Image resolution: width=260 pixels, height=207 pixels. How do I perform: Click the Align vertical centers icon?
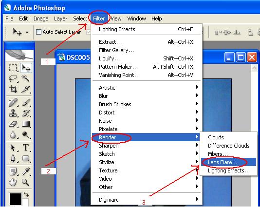coord(227,32)
